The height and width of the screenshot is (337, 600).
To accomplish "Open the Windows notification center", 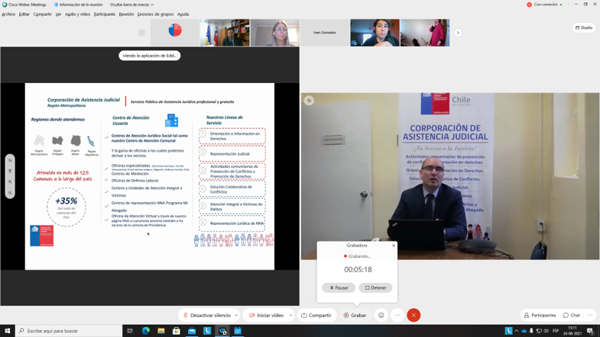I will (591, 331).
